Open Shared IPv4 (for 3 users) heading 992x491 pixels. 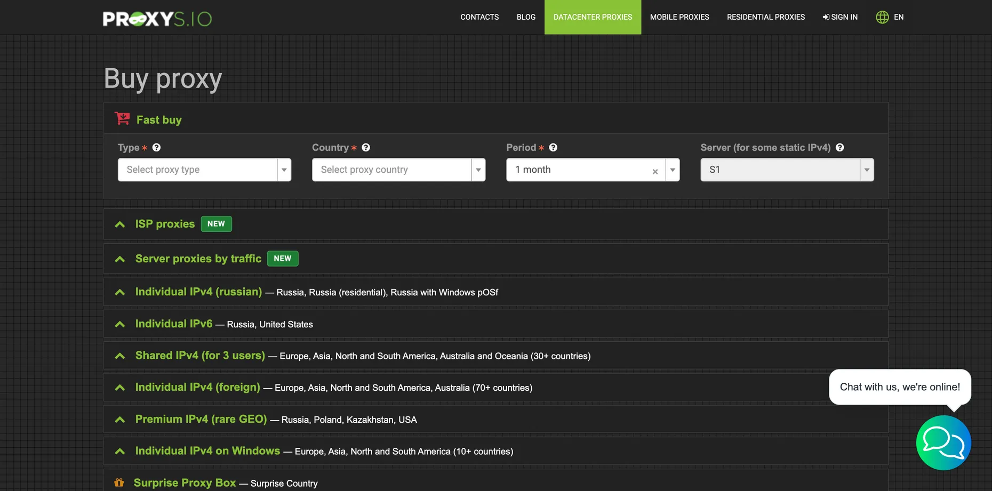tap(200, 355)
